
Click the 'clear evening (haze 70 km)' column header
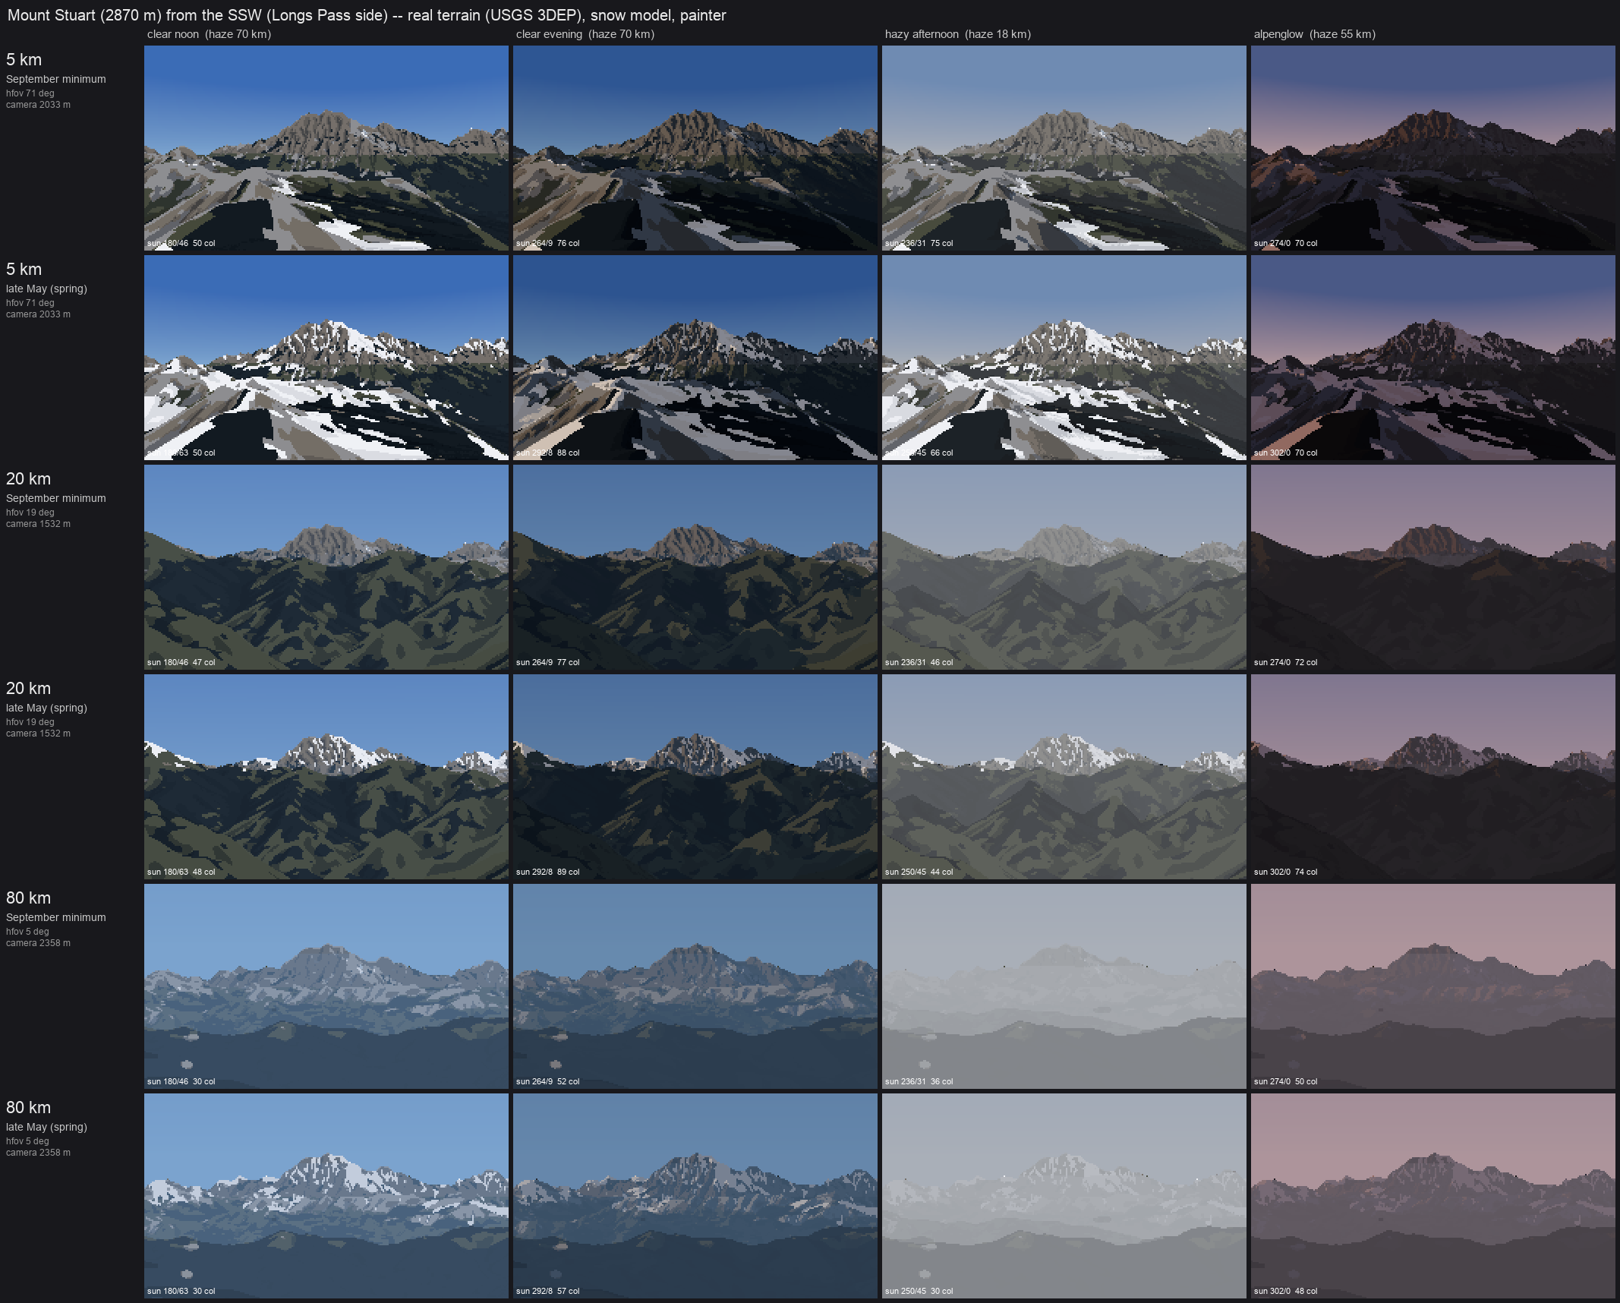tap(585, 34)
